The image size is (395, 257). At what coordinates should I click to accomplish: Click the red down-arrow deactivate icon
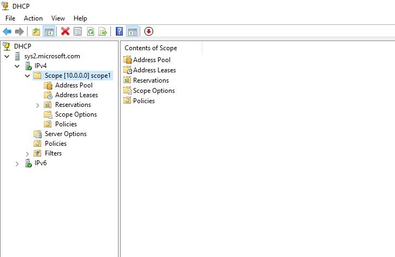tap(149, 31)
